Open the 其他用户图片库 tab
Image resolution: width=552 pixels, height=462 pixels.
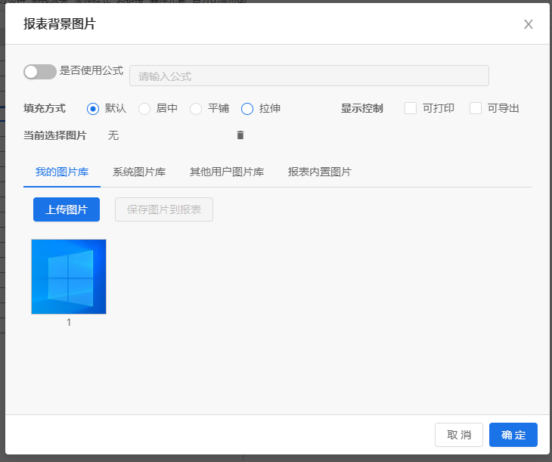click(x=227, y=172)
